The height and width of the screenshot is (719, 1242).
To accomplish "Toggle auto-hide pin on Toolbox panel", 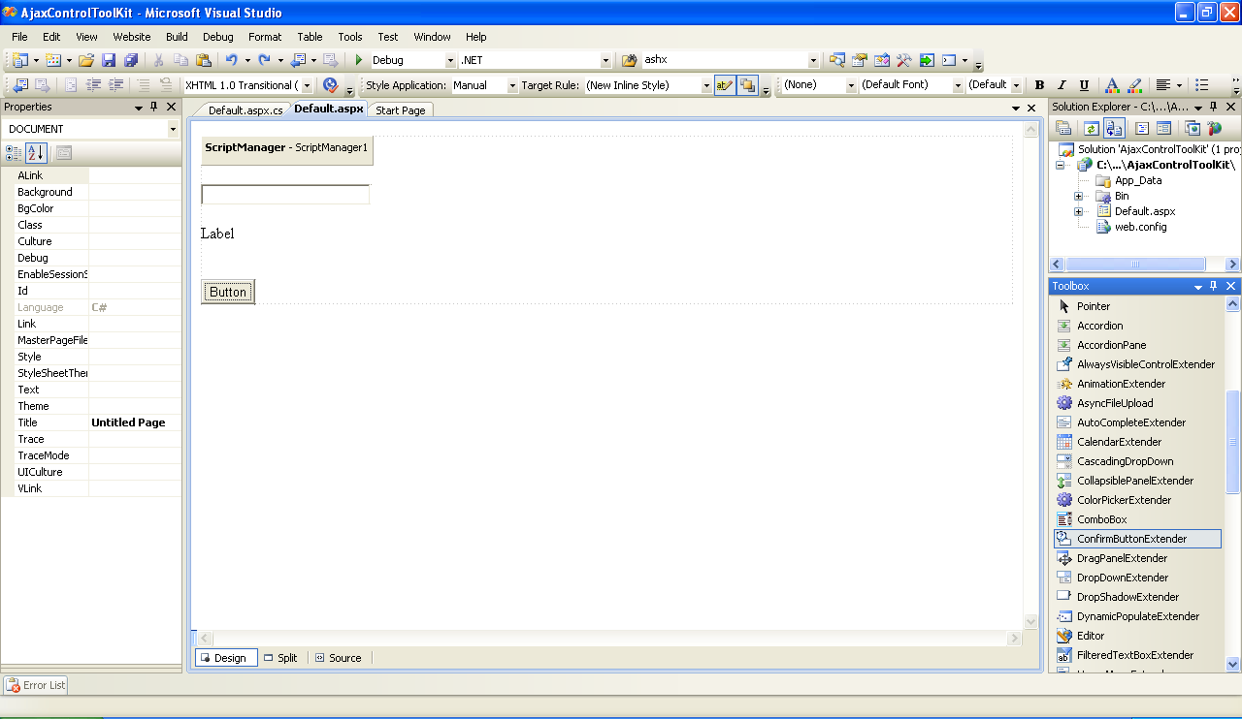I will pos(1214,286).
